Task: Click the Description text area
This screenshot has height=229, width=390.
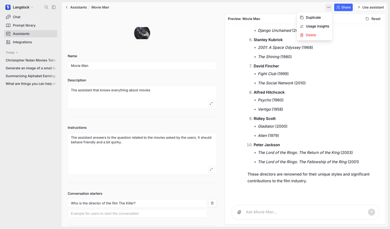Action: tap(142, 97)
